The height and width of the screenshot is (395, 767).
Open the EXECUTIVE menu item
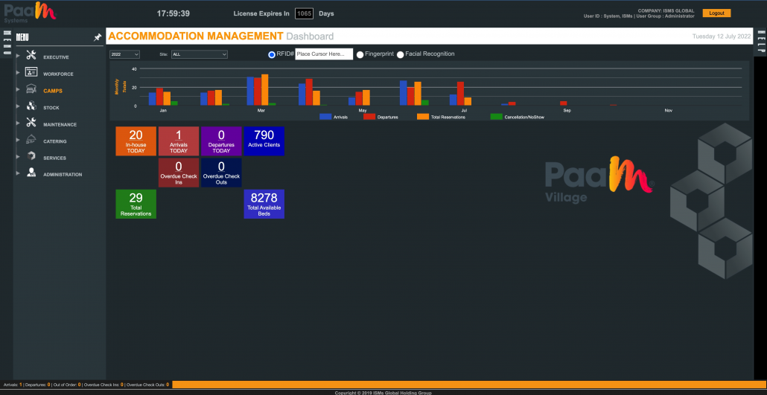[x=56, y=57]
